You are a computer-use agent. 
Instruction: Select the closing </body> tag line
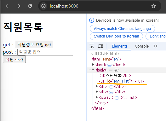pyautogui.click(x=101, y=103)
